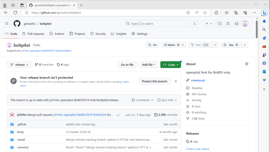Open the upstream jc01rho forked-from link

tap(46, 51)
